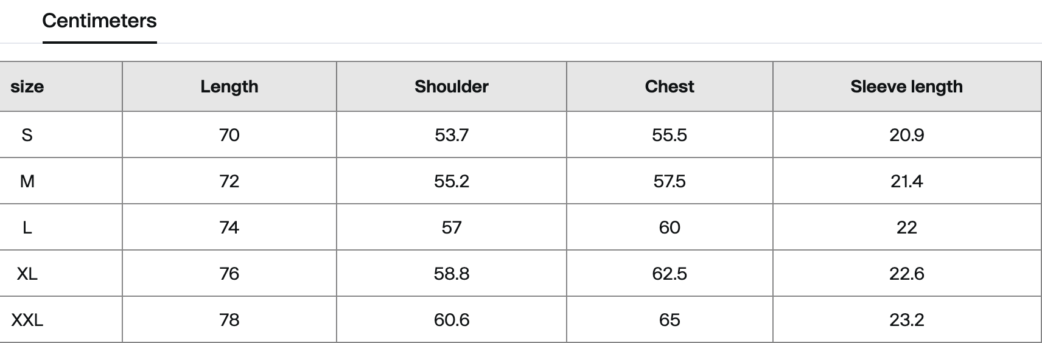Click the Sleeve length column header

tap(906, 86)
